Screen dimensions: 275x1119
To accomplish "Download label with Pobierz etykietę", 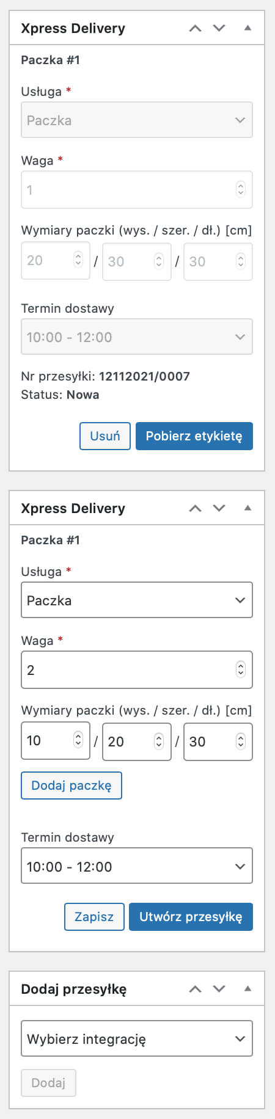I will coord(194,436).
